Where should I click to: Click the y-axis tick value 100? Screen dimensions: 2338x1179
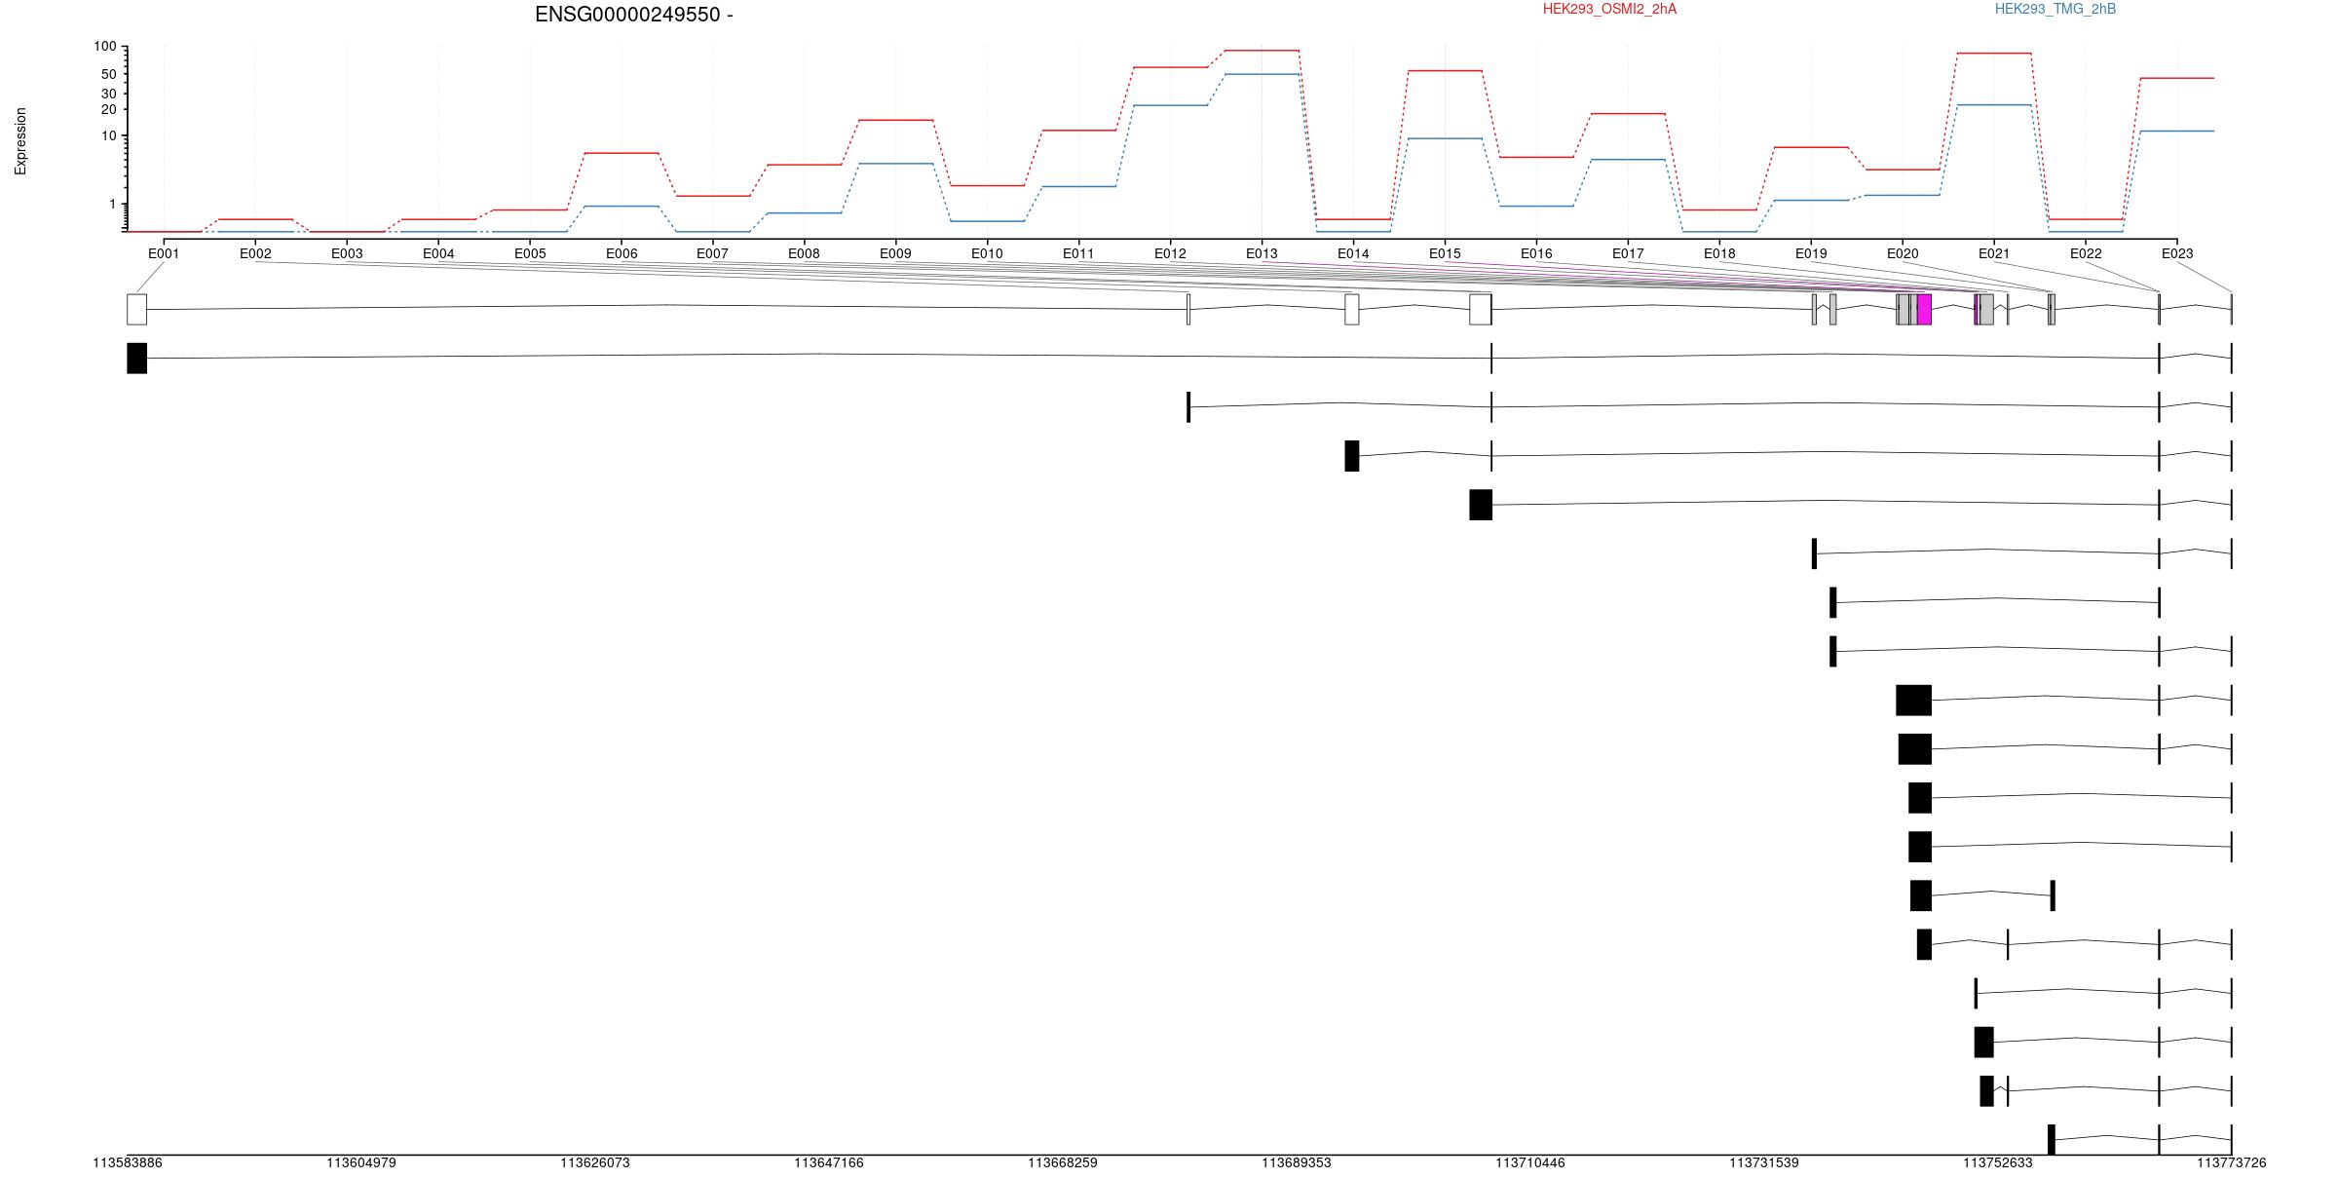click(x=105, y=47)
